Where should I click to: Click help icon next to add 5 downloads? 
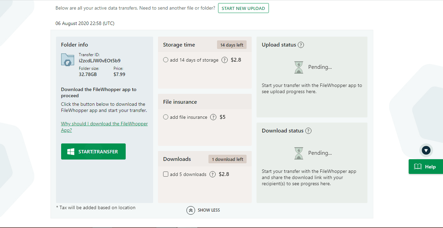213,174
